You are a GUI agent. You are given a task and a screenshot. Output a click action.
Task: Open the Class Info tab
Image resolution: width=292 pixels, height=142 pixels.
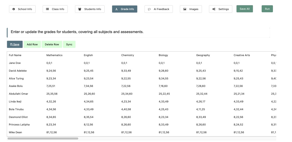(x=55, y=9)
